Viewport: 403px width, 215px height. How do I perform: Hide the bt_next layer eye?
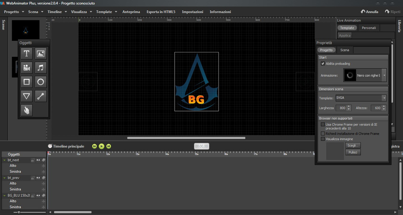coord(38,160)
